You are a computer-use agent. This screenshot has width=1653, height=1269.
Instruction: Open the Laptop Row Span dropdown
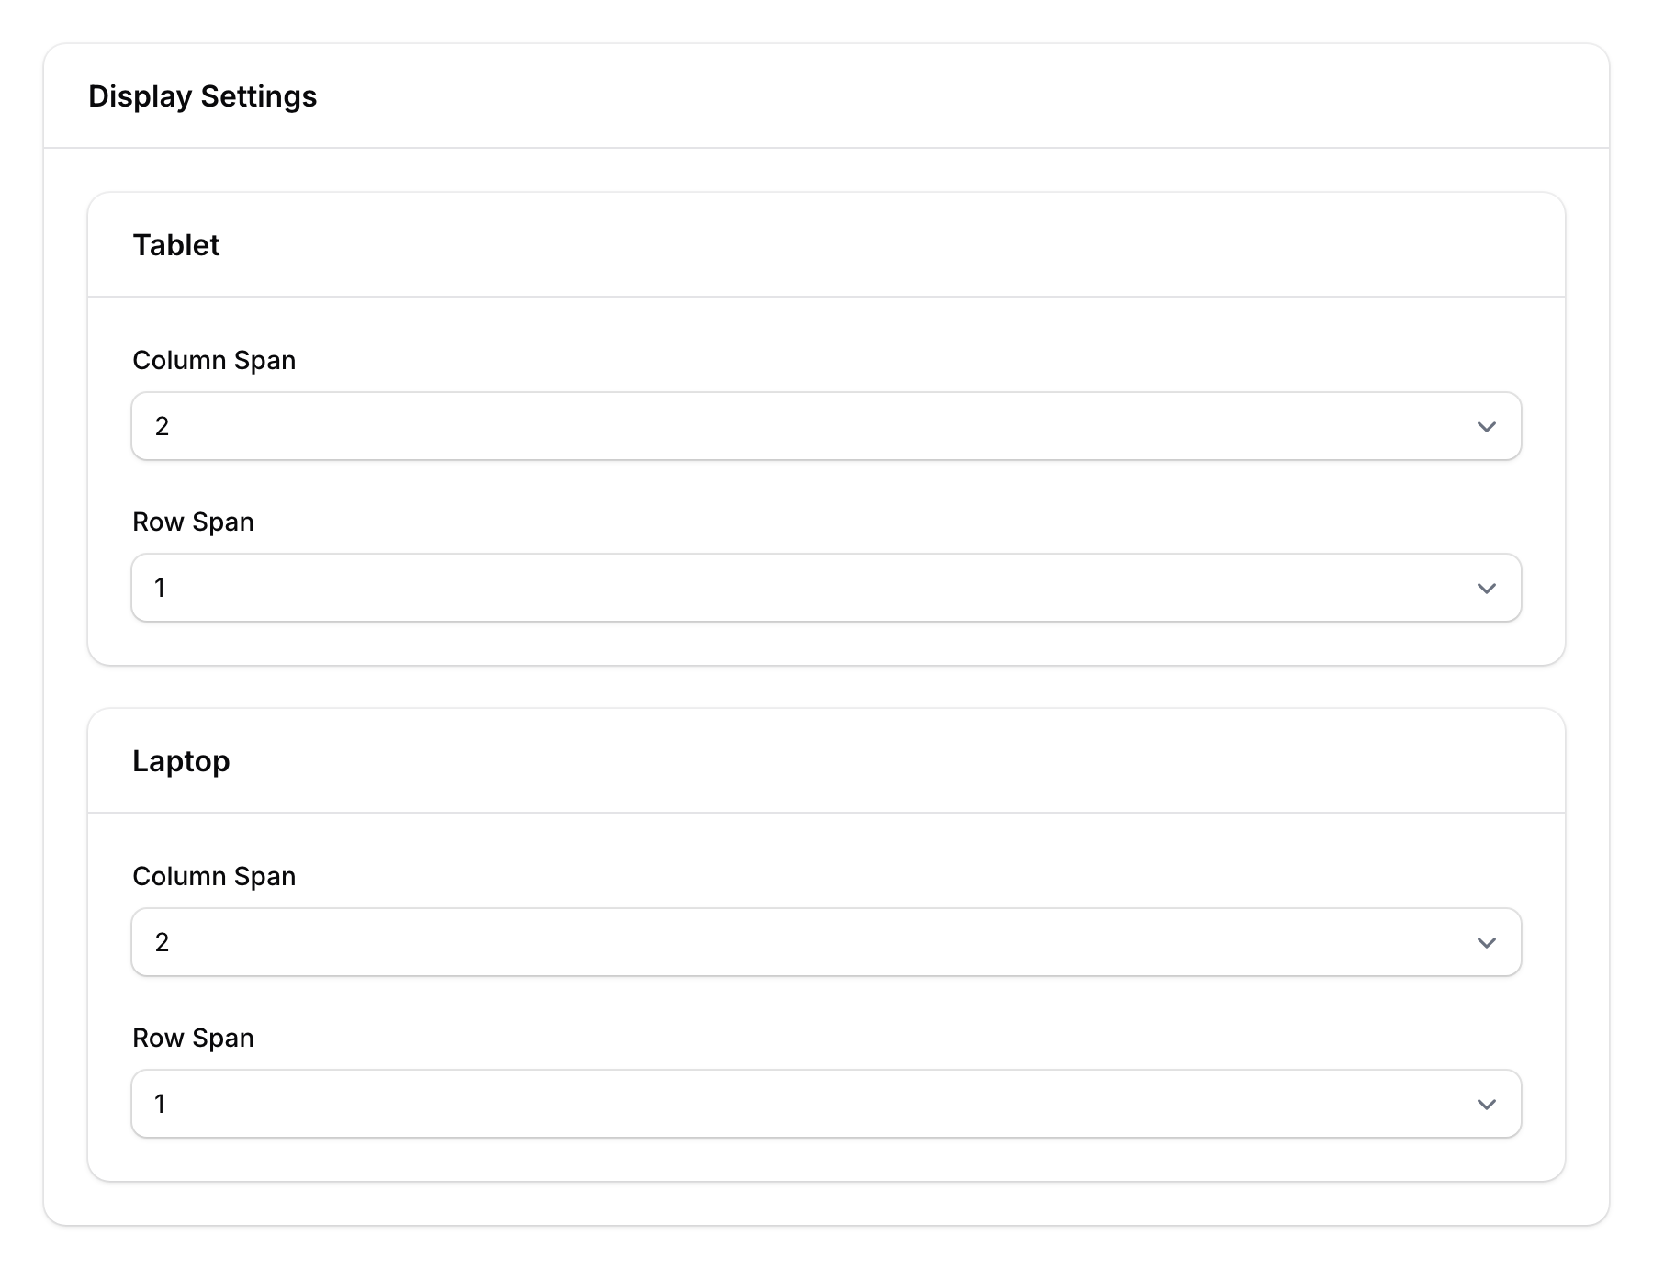[826, 1105]
